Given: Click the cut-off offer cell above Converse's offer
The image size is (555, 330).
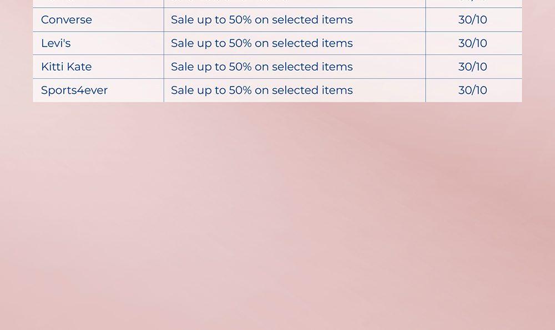Looking at the screenshot, I should click(x=294, y=3).
